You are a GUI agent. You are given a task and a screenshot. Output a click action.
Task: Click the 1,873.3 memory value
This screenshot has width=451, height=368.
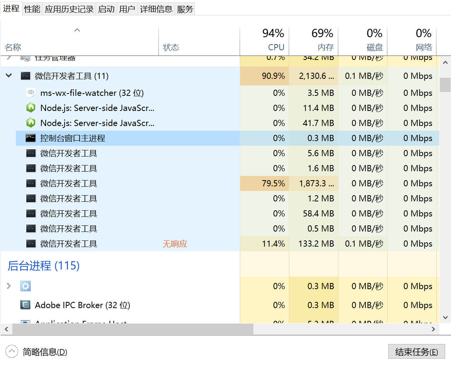316,184
